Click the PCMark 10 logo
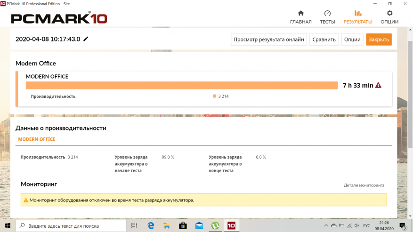This screenshot has height=232, width=413. [x=59, y=17]
